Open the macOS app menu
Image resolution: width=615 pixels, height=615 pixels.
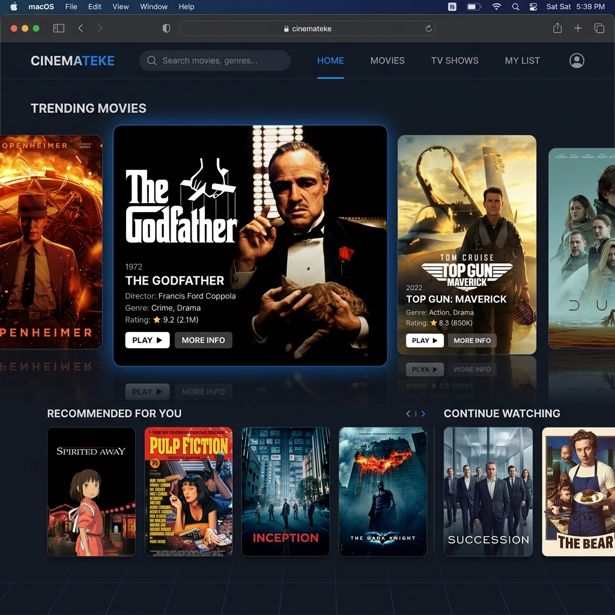click(x=41, y=7)
